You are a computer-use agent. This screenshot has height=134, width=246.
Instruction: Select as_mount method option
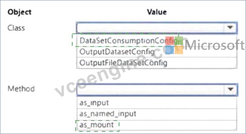click(157, 125)
